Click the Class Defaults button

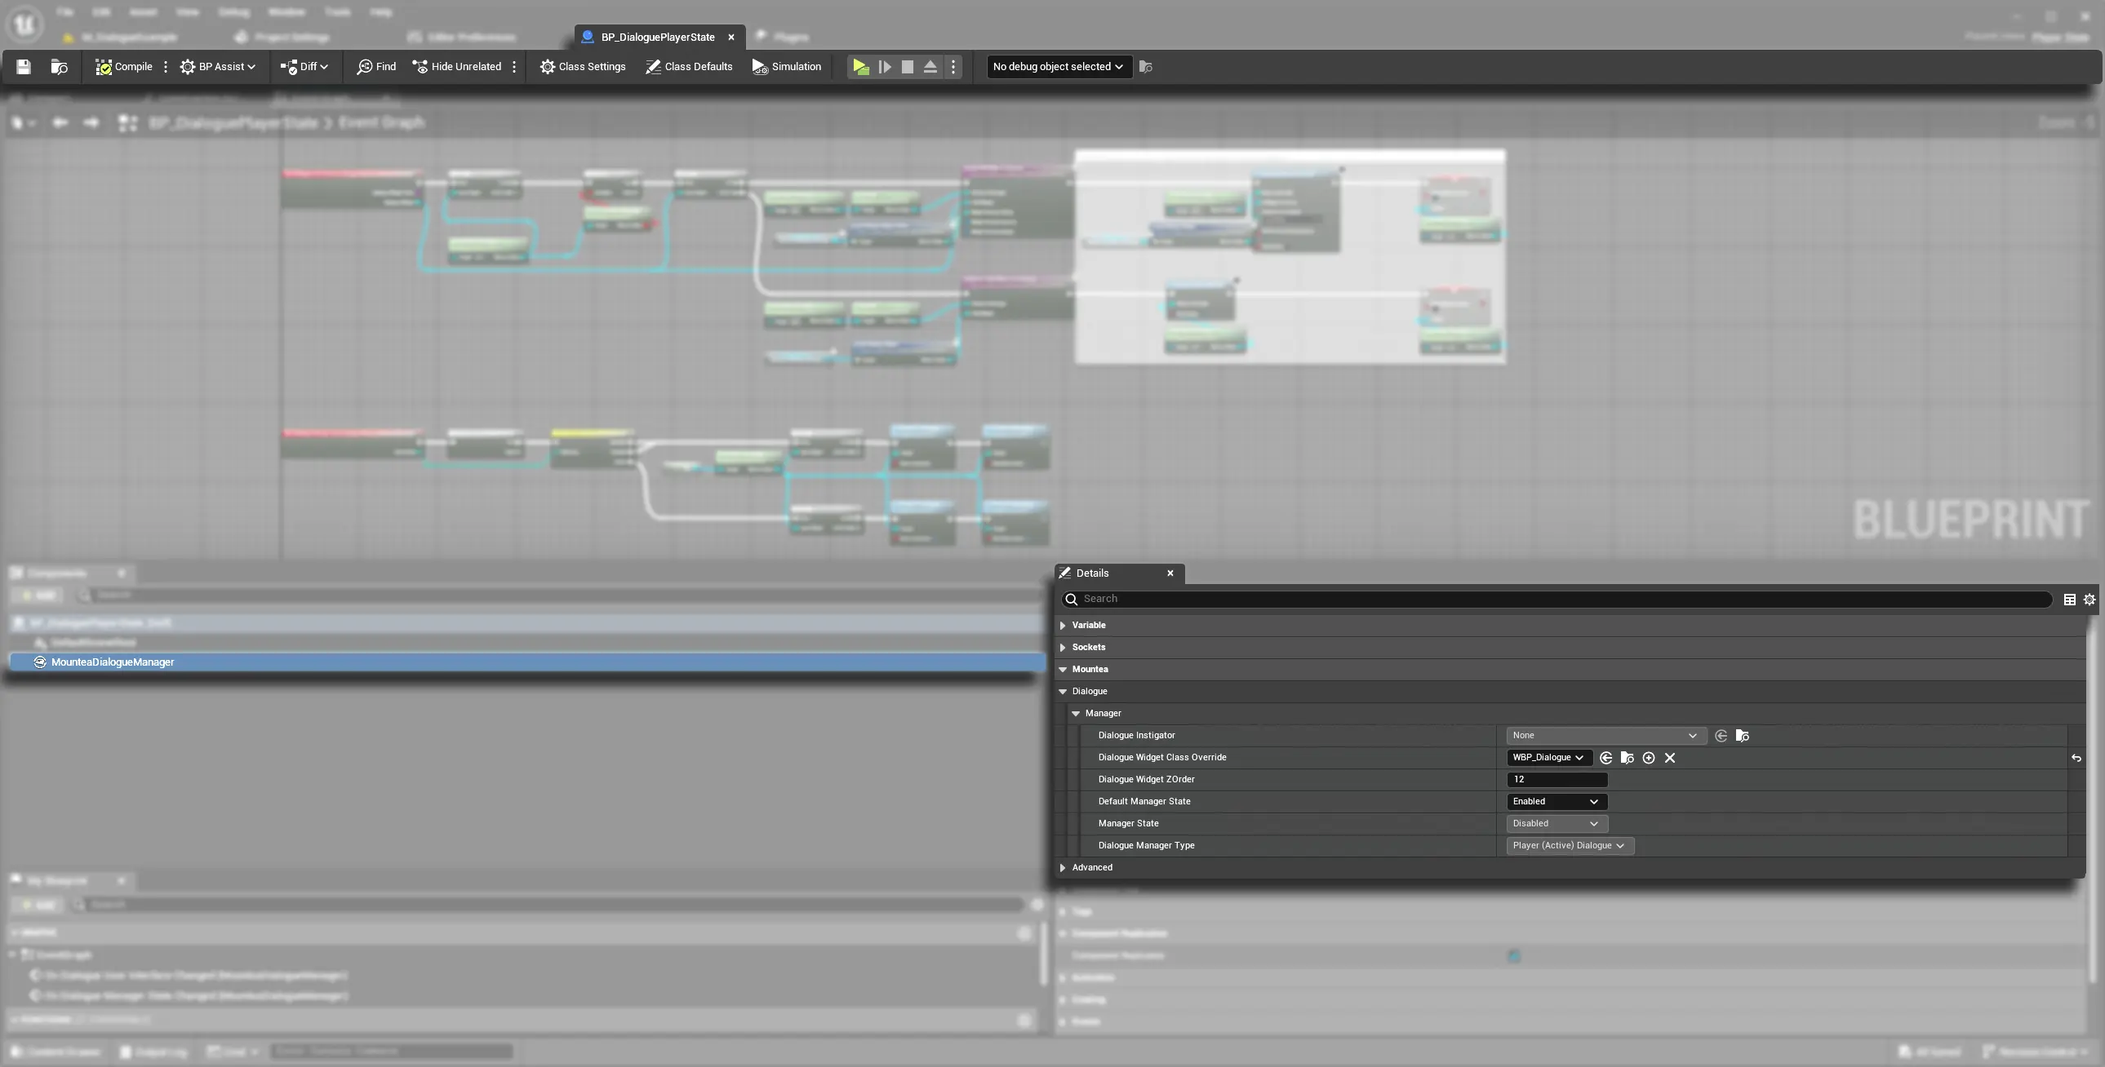(x=689, y=67)
